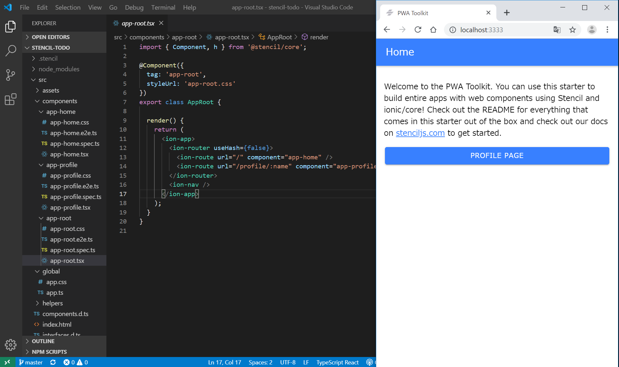The image size is (619, 367).
Task: Open app.ts in the global folder
Action: [64, 292]
